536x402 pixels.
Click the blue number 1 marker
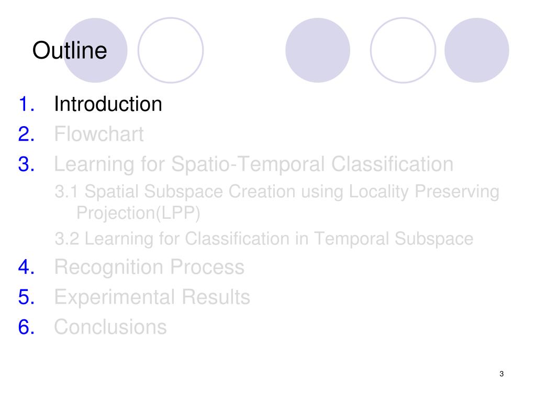click(26, 104)
